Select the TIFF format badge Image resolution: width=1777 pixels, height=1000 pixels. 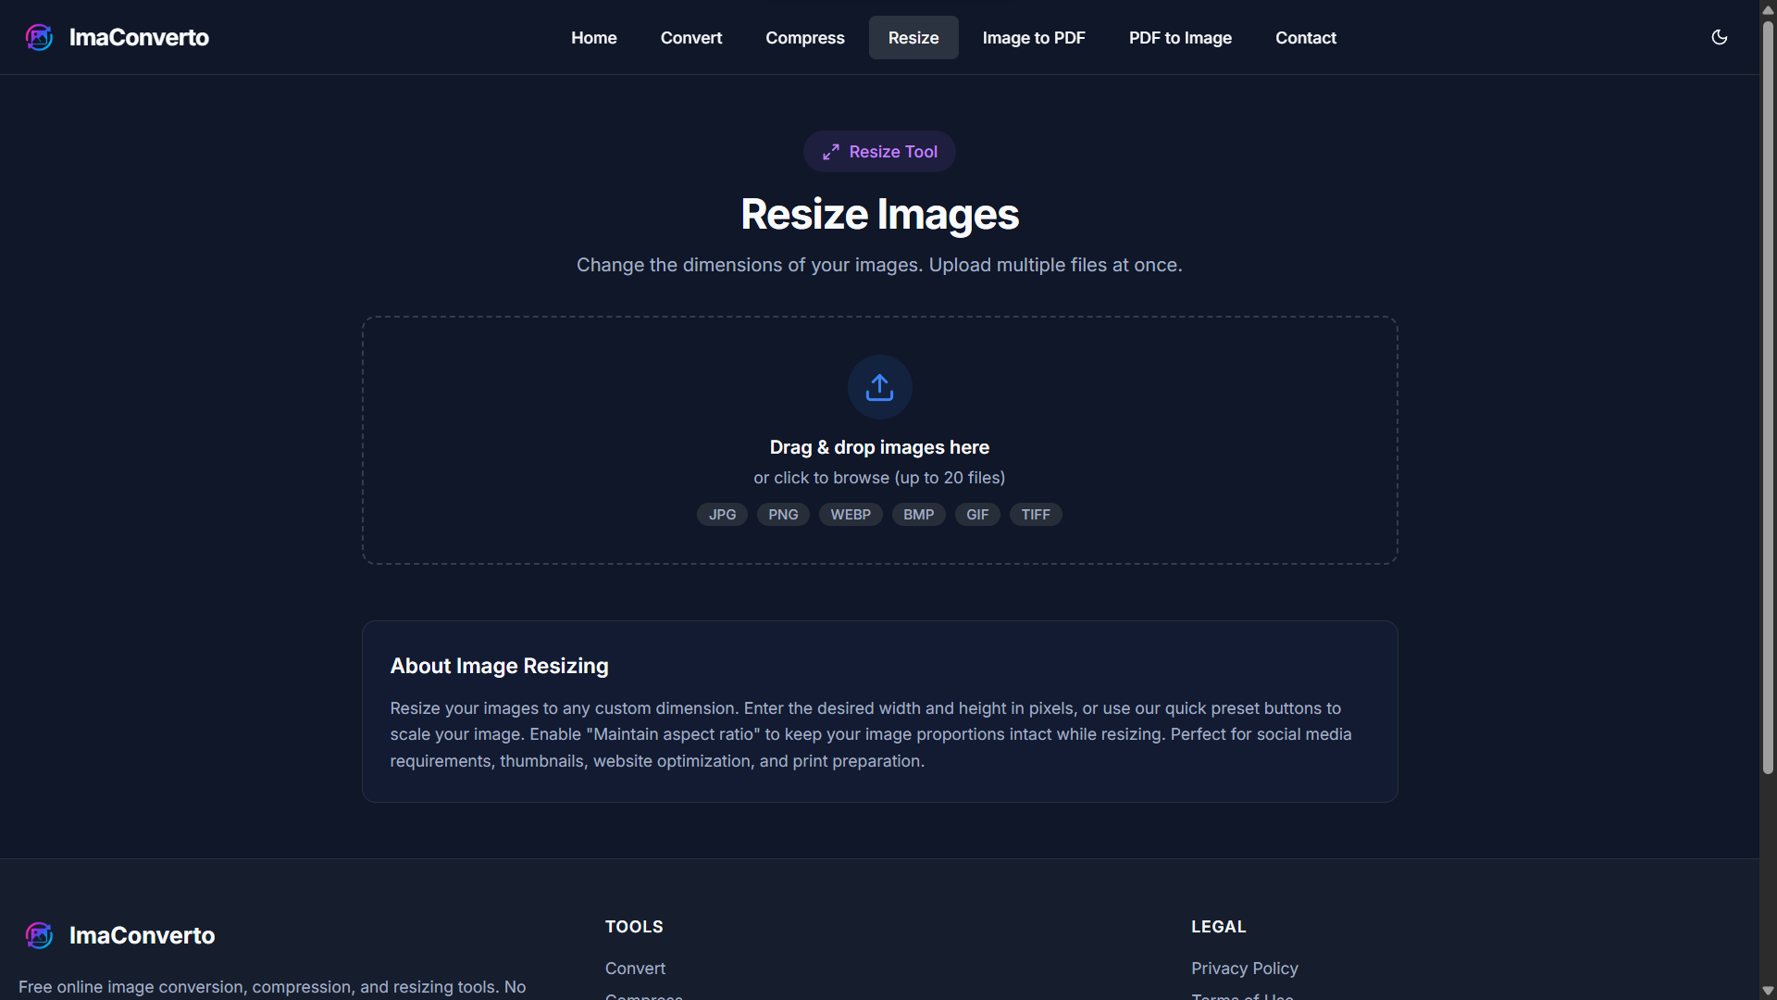1036,514
